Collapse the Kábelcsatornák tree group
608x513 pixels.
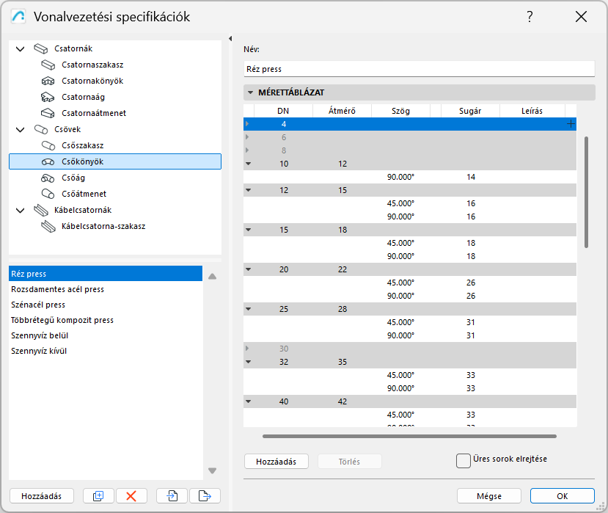[x=20, y=211]
